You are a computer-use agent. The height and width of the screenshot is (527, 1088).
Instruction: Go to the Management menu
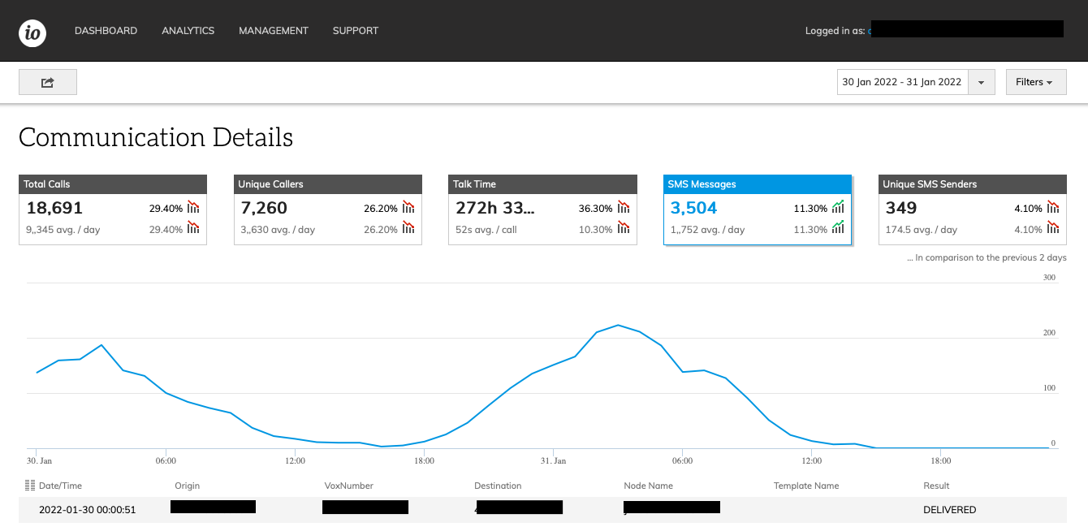273,31
